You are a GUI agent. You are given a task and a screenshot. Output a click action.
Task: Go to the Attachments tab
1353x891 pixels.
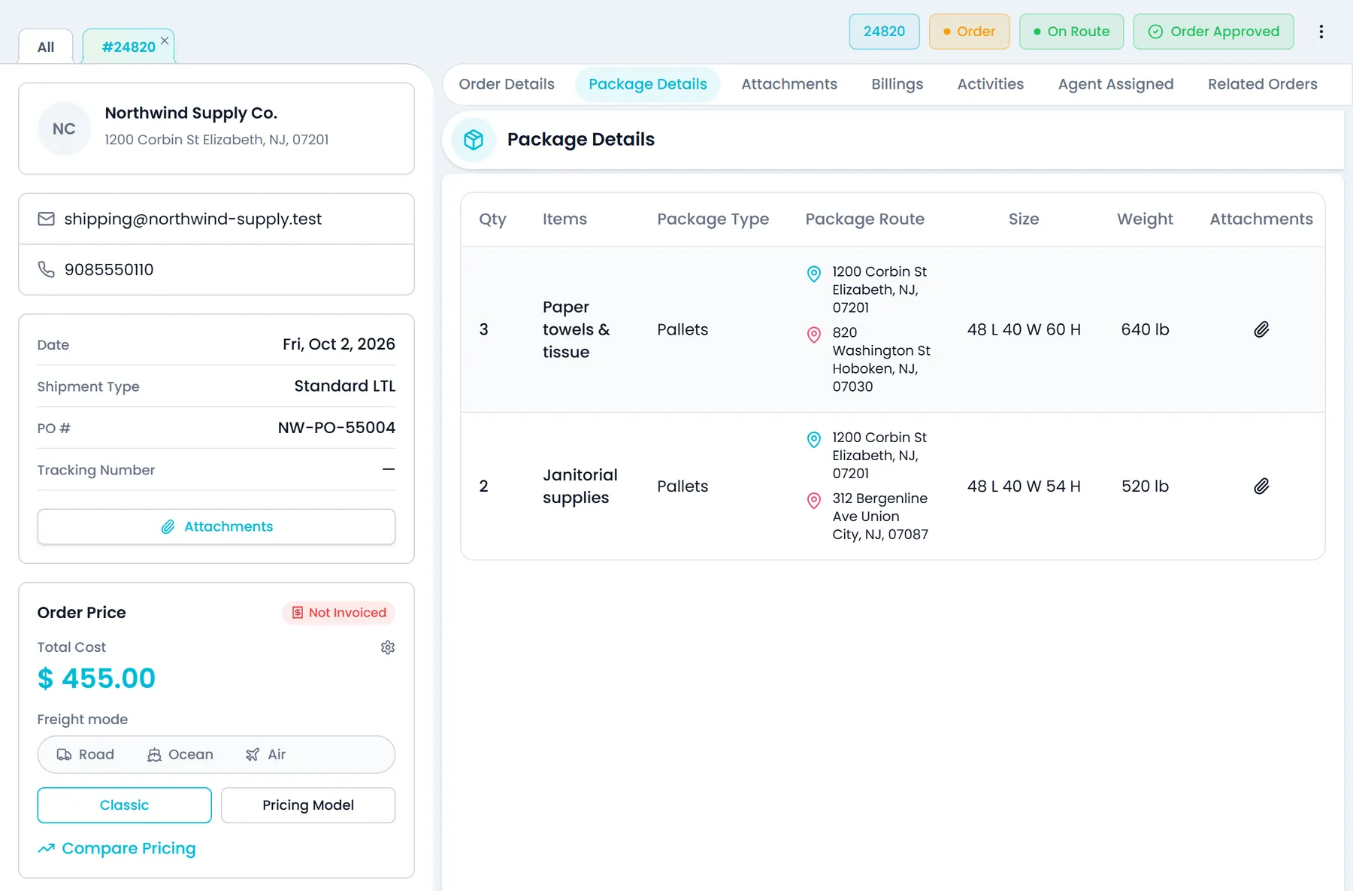pos(789,84)
